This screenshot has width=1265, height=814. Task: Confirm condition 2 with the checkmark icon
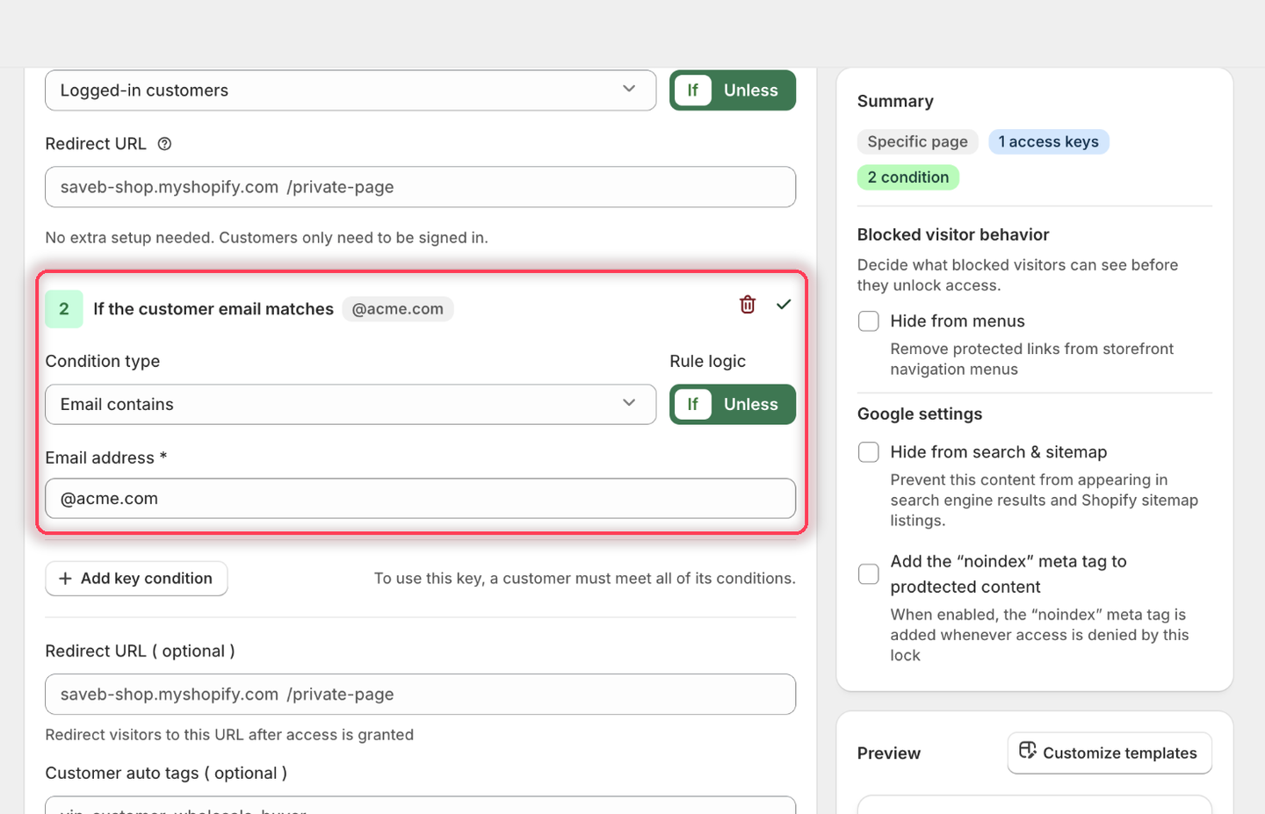tap(784, 305)
